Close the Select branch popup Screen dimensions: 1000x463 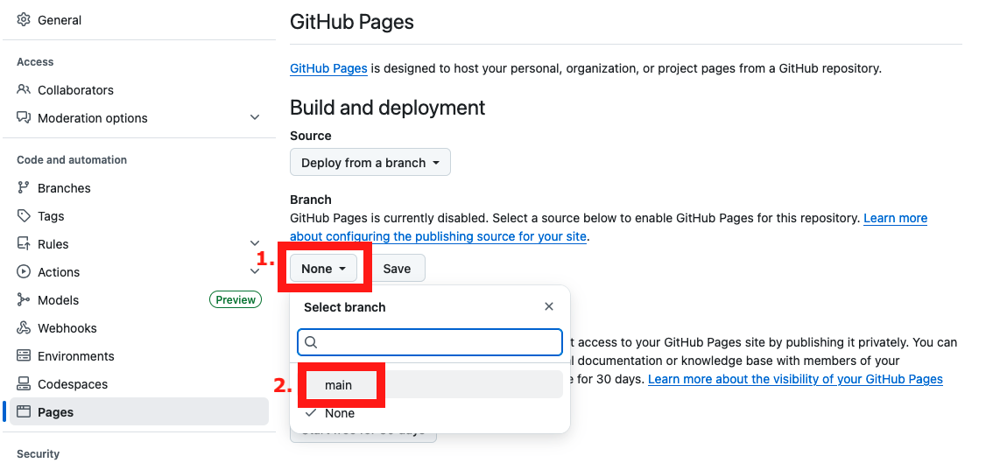[549, 307]
